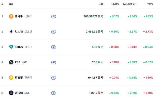Open the 比特币 name link
Viewport: 161px width, 97px height.
point(19,16)
